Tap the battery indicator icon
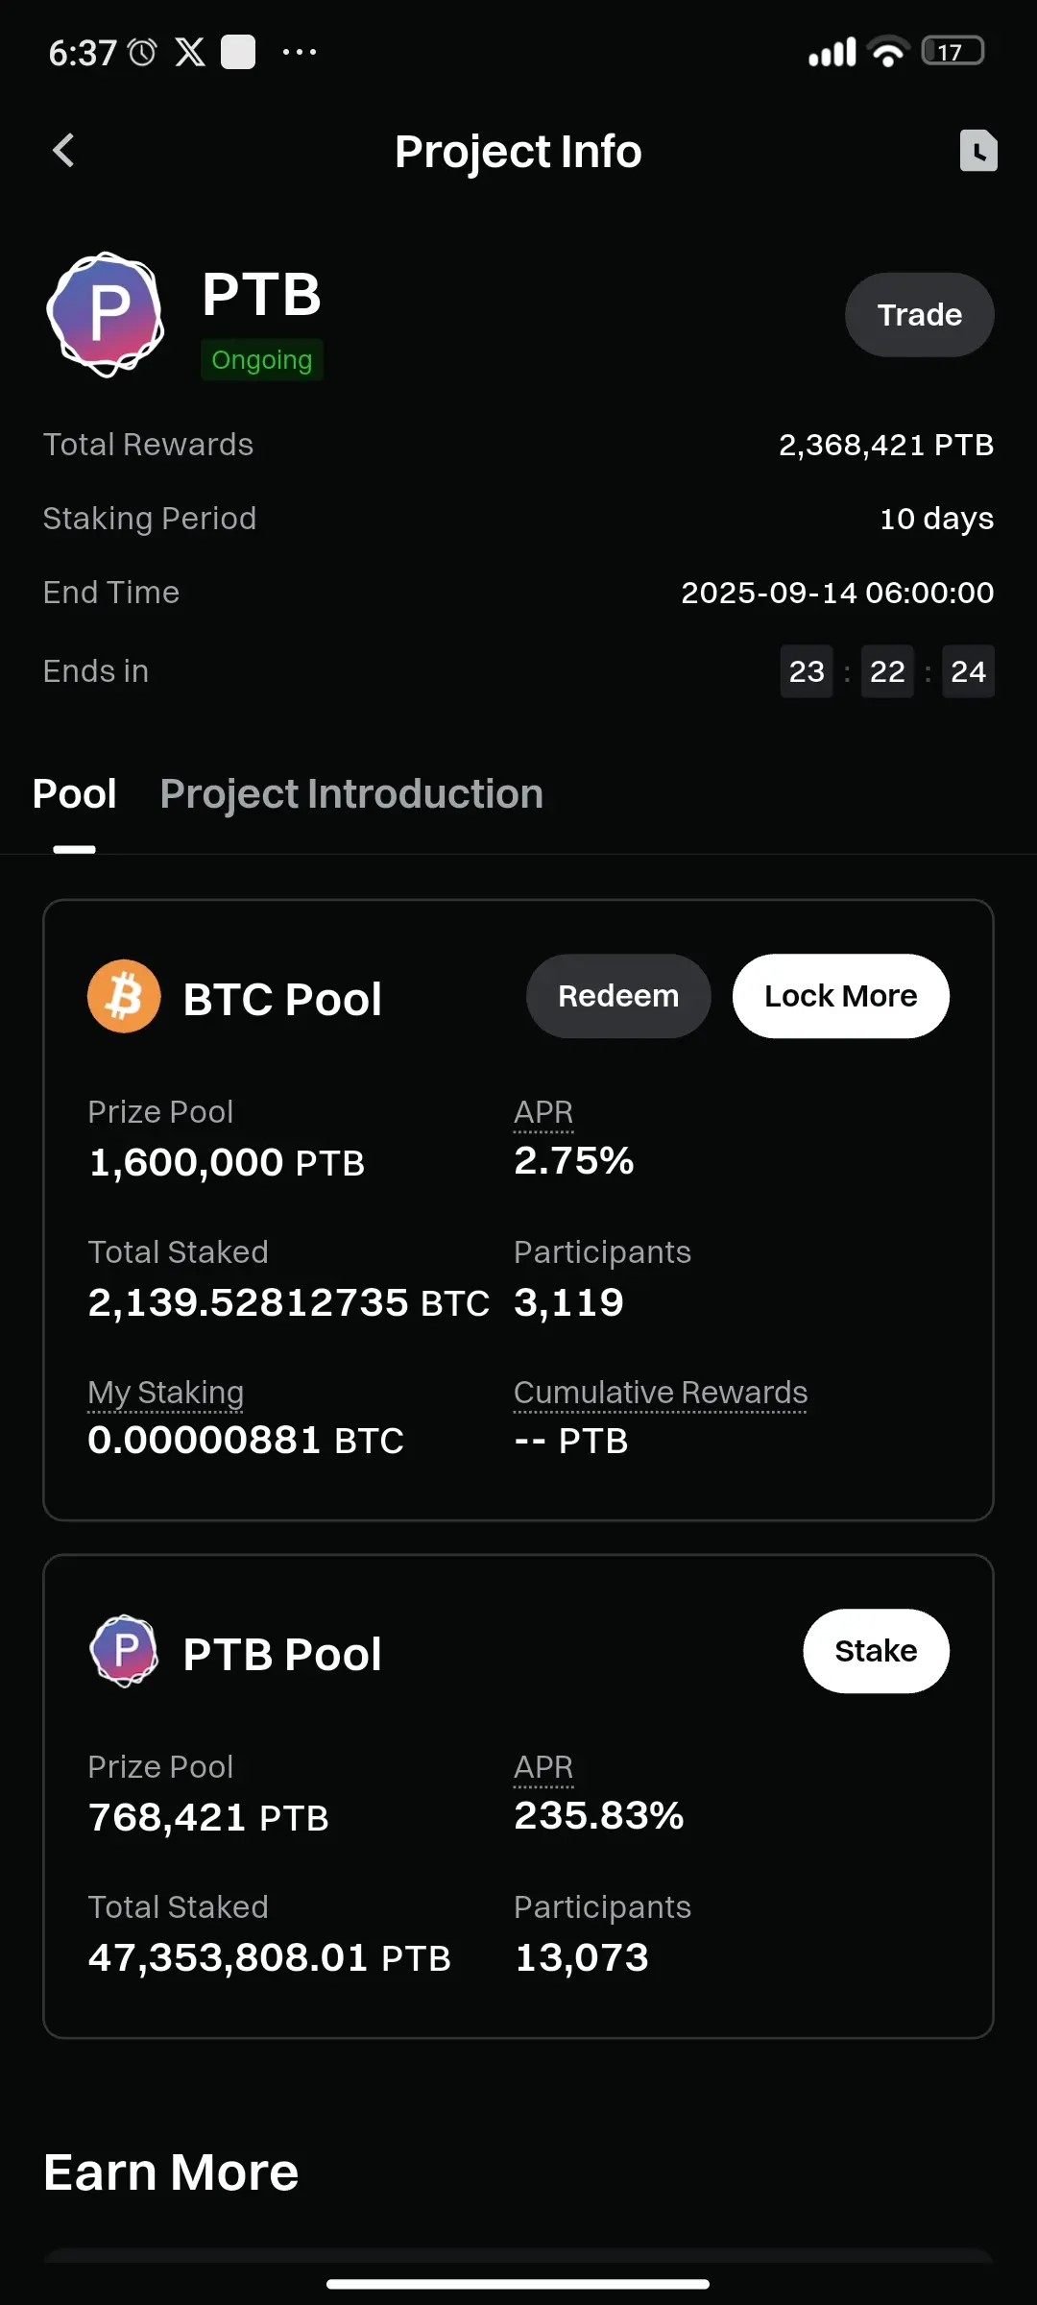Image resolution: width=1037 pixels, height=2305 pixels. pos(953,51)
